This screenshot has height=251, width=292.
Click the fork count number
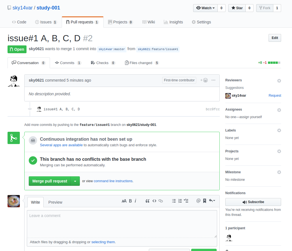277,8
